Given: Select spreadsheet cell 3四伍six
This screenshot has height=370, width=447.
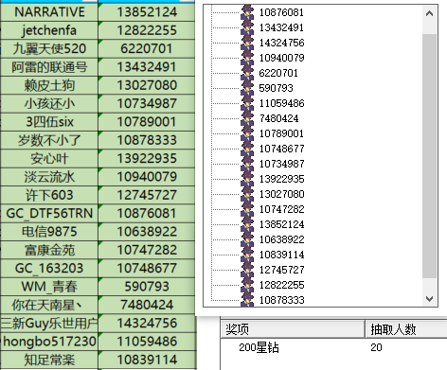Looking at the screenshot, I should [x=49, y=122].
